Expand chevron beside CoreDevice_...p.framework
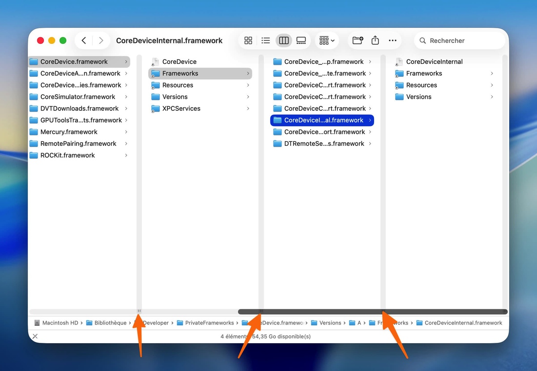Image resolution: width=537 pixels, height=371 pixels. coord(370,62)
